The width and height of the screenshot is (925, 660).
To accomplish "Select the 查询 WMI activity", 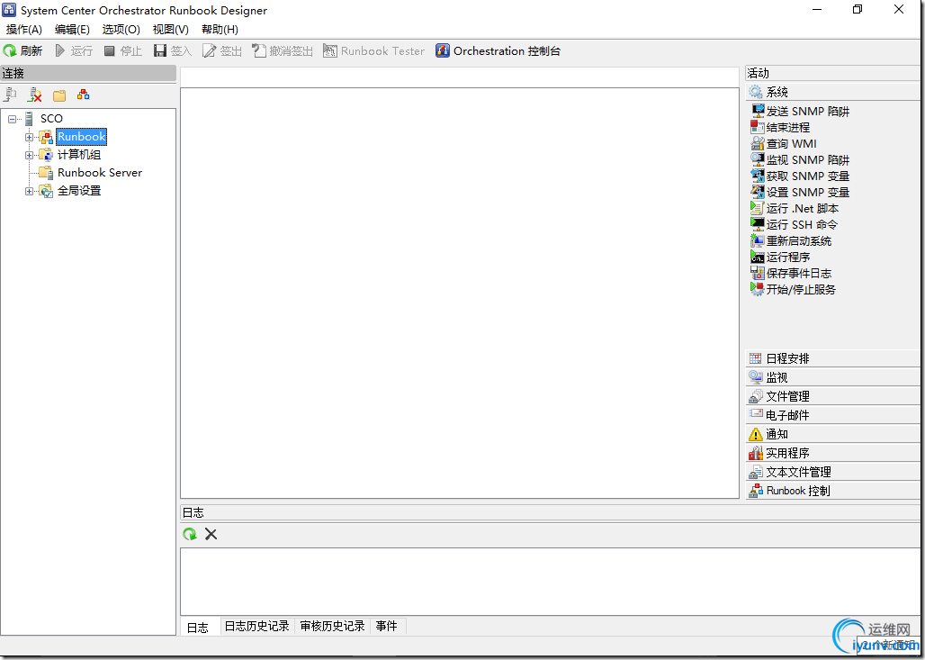I will [x=784, y=143].
